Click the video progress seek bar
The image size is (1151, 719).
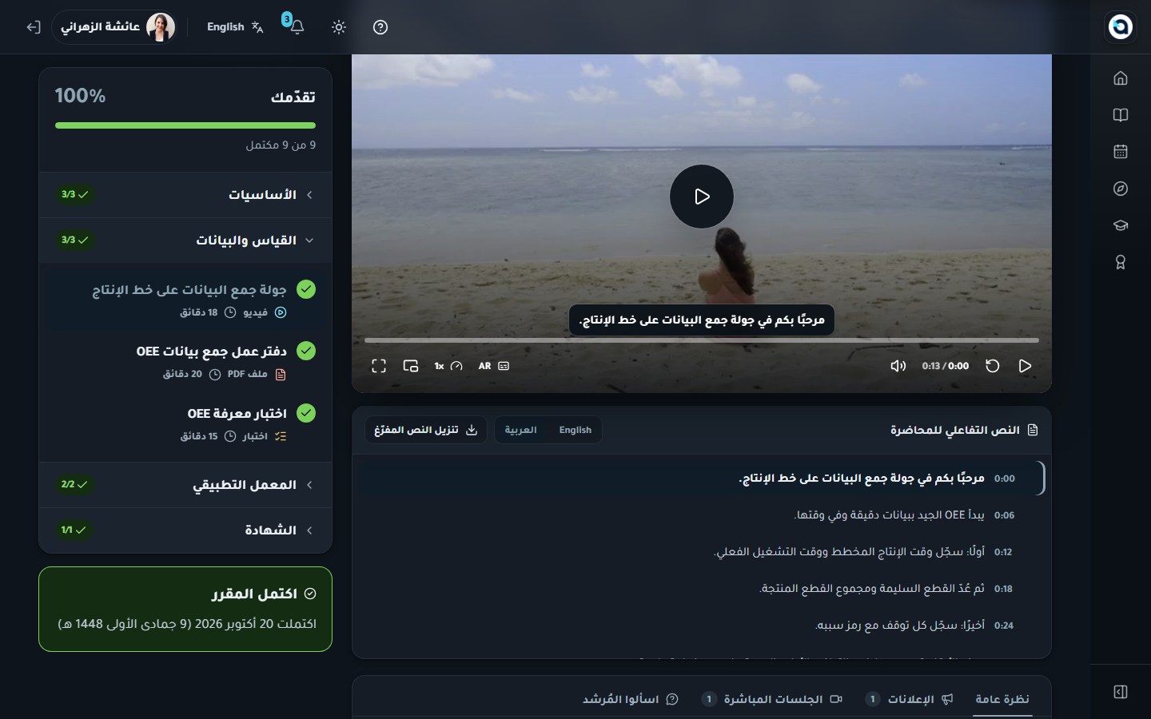point(702,340)
